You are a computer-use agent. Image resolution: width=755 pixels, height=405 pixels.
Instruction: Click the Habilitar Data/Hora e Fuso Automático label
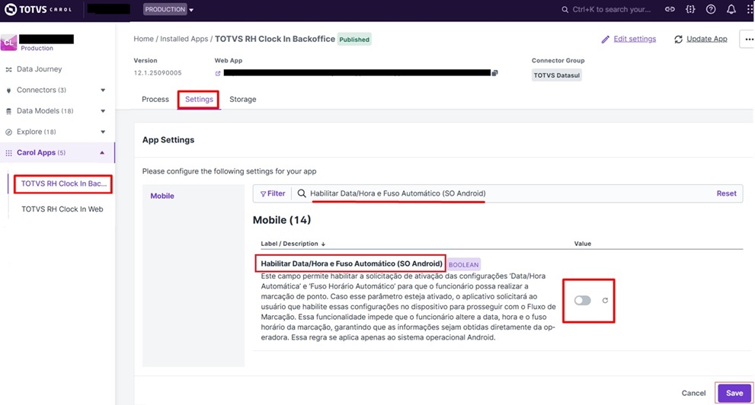coord(351,263)
